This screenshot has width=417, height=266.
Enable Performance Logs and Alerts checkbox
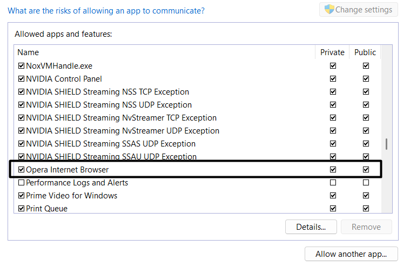[x=22, y=183]
